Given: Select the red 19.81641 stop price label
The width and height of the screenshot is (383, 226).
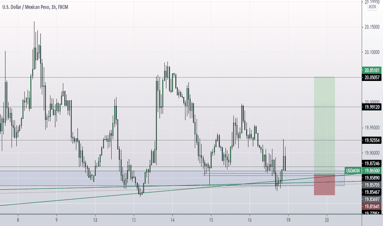Looking at the screenshot, I should 371,206.
